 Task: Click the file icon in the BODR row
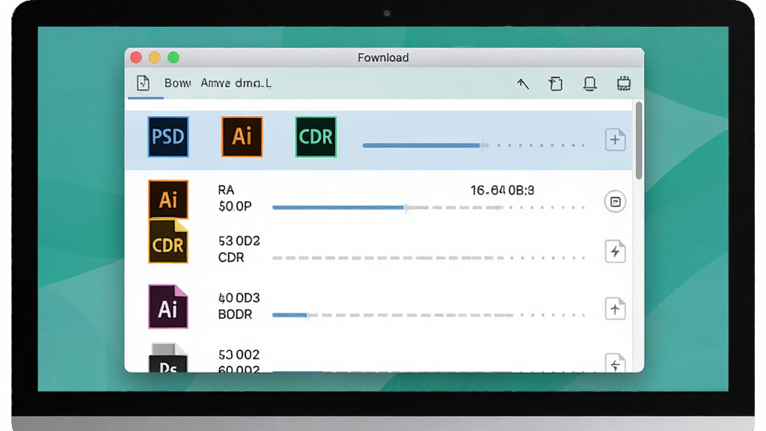click(615, 308)
